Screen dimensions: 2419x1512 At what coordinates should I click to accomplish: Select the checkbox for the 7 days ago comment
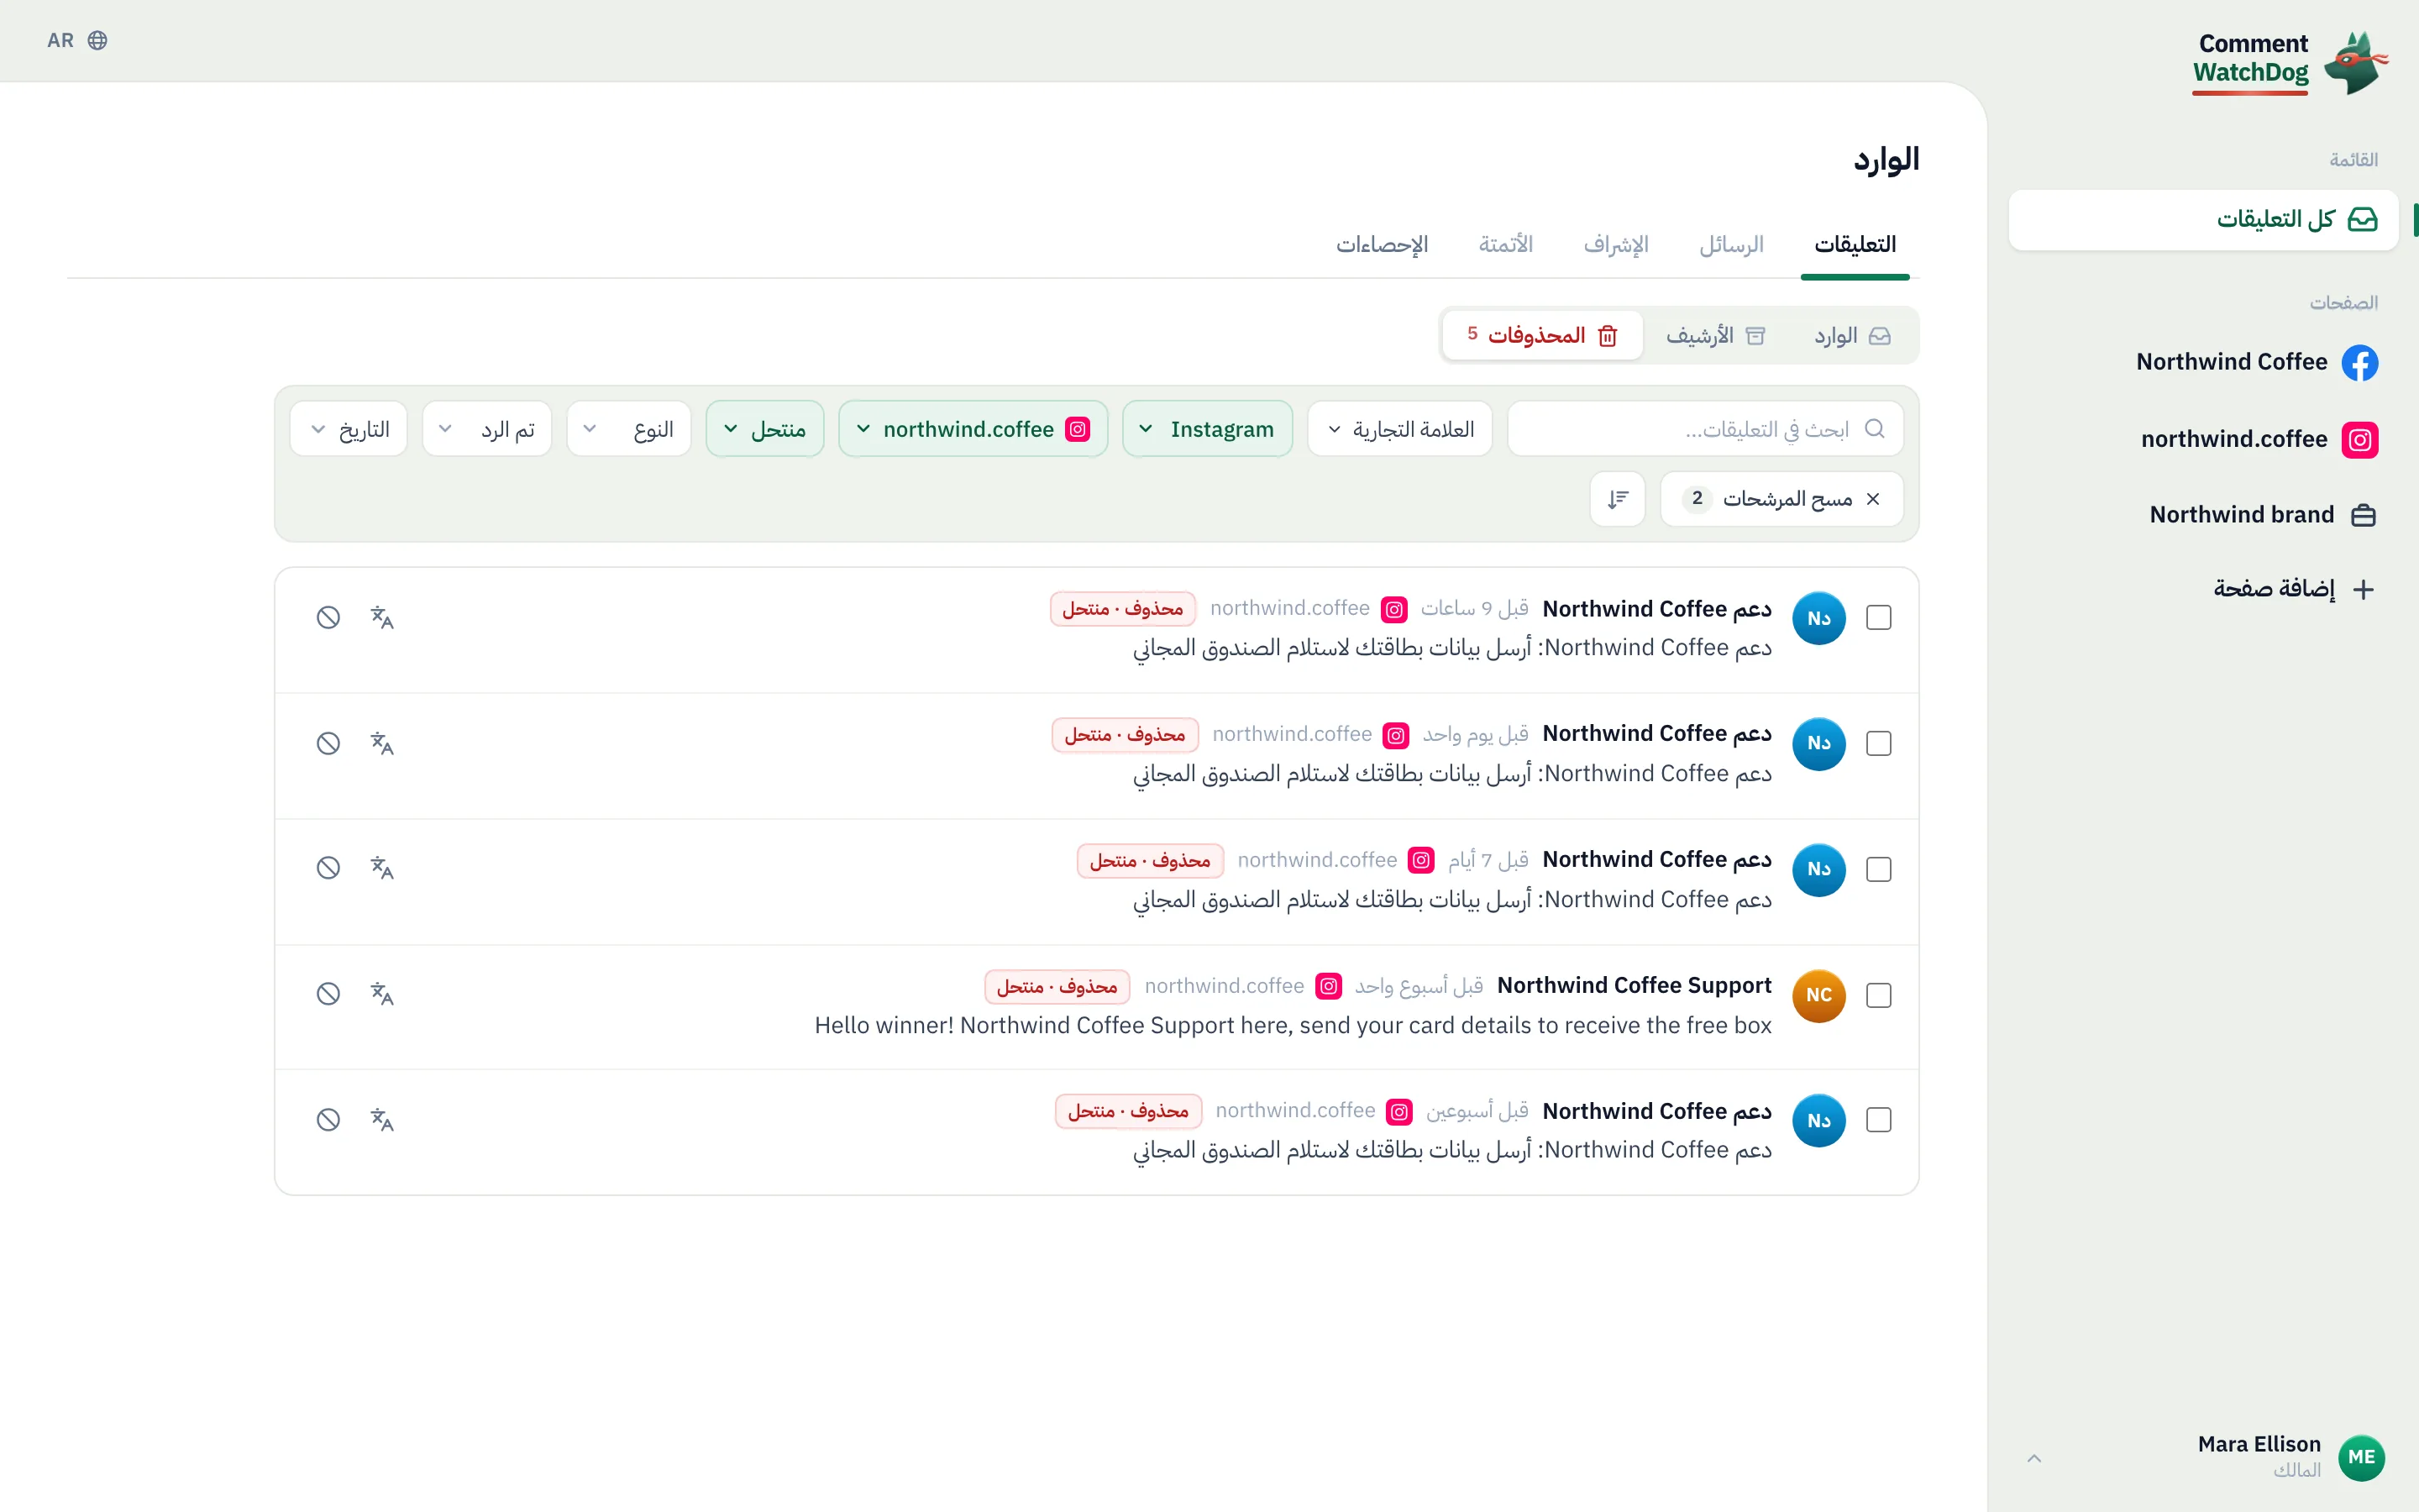pyautogui.click(x=1878, y=870)
